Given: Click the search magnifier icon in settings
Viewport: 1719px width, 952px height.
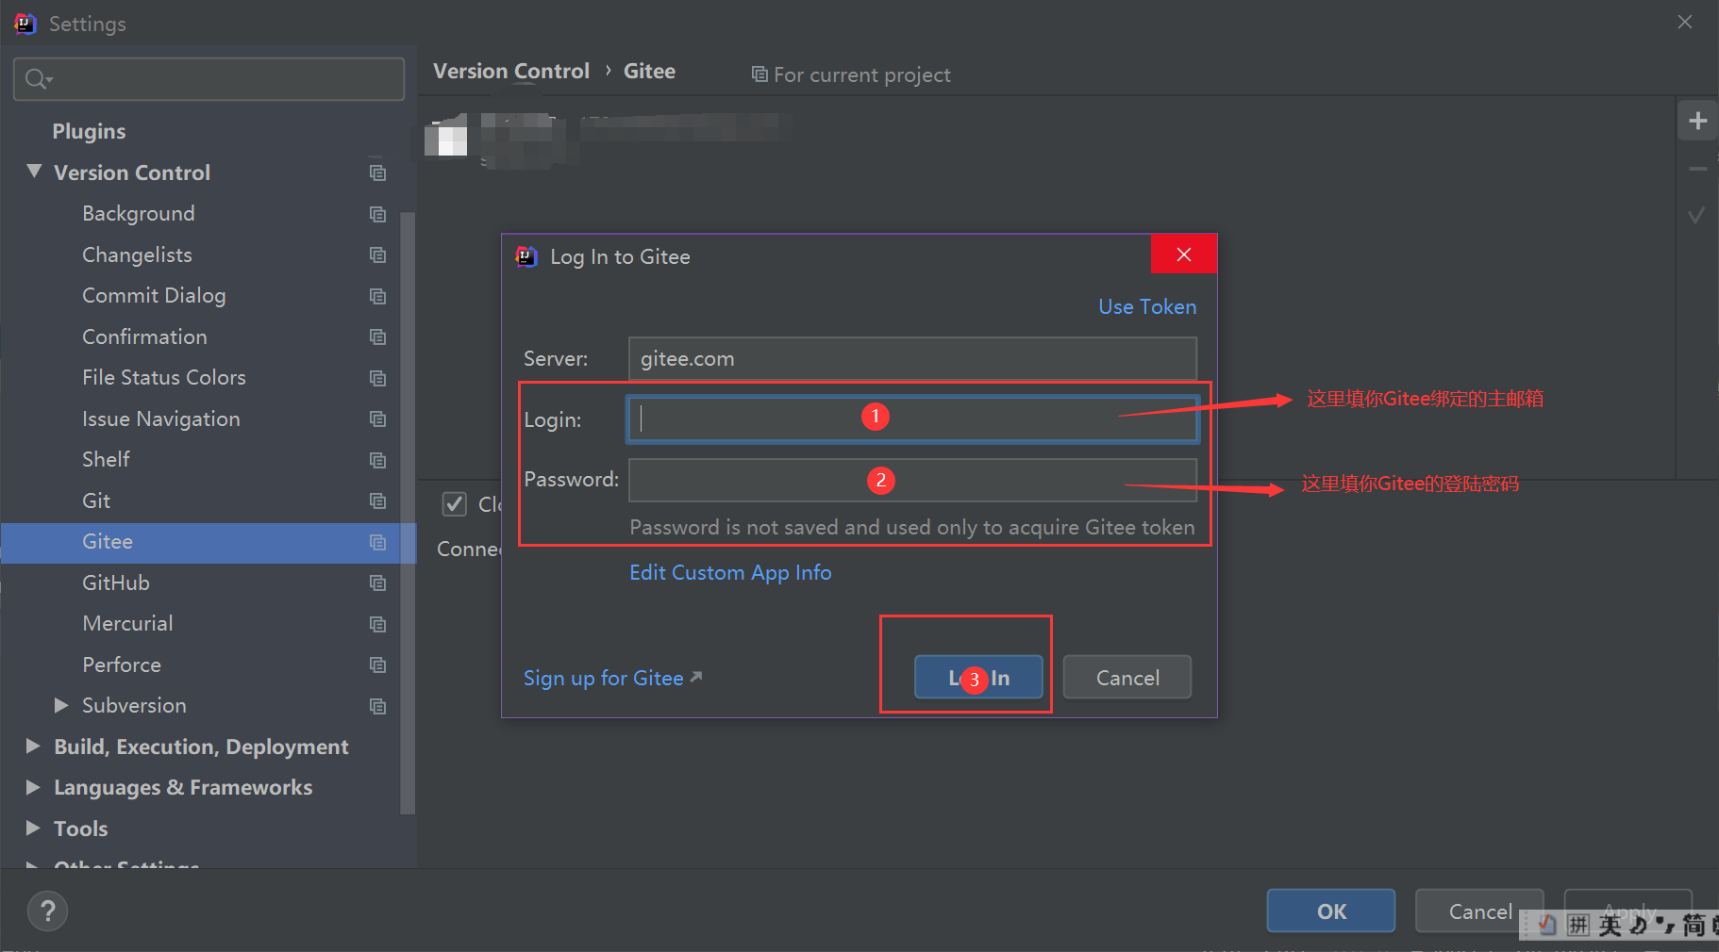Looking at the screenshot, I should pyautogui.click(x=38, y=79).
